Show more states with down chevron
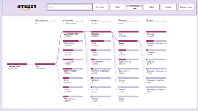This screenshot has width=198, height=111. (72, 105)
